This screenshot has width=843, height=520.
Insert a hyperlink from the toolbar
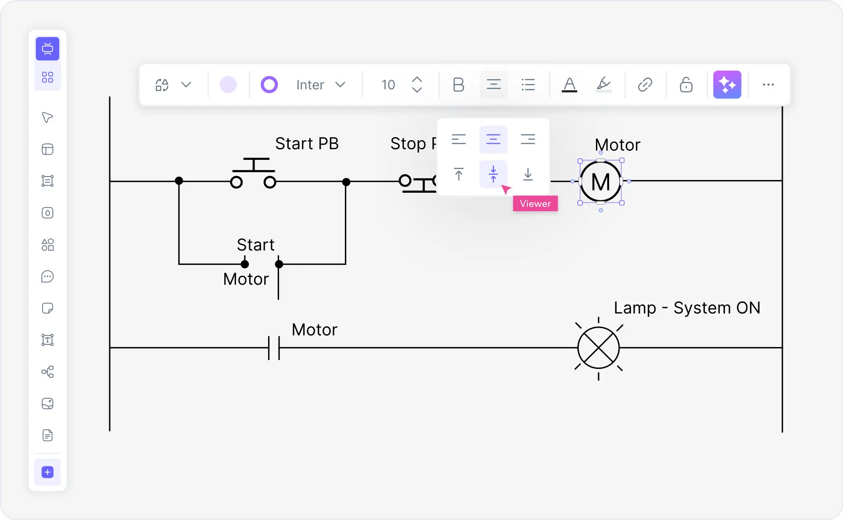645,85
